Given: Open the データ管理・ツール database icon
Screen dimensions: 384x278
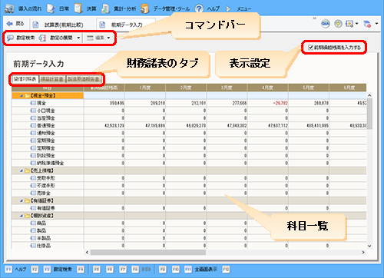Looking at the screenshot, I should pyautogui.click(x=144, y=8).
